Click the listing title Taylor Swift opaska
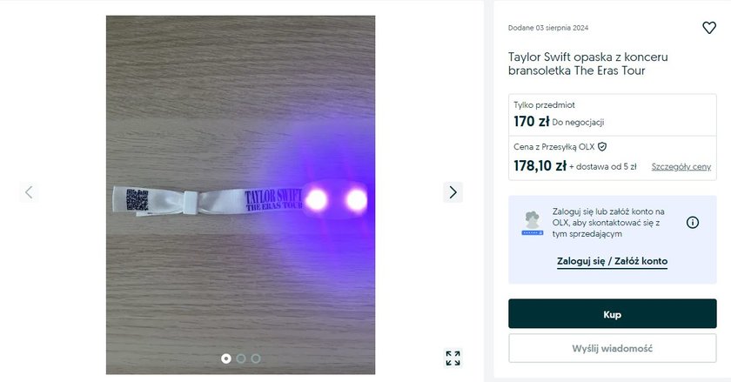The height and width of the screenshot is (382, 731). point(588,64)
